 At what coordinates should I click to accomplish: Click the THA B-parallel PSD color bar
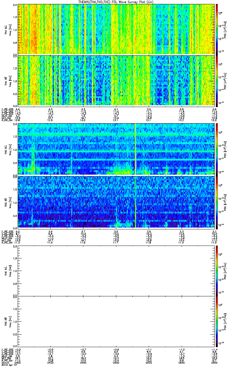coord(217,80)
